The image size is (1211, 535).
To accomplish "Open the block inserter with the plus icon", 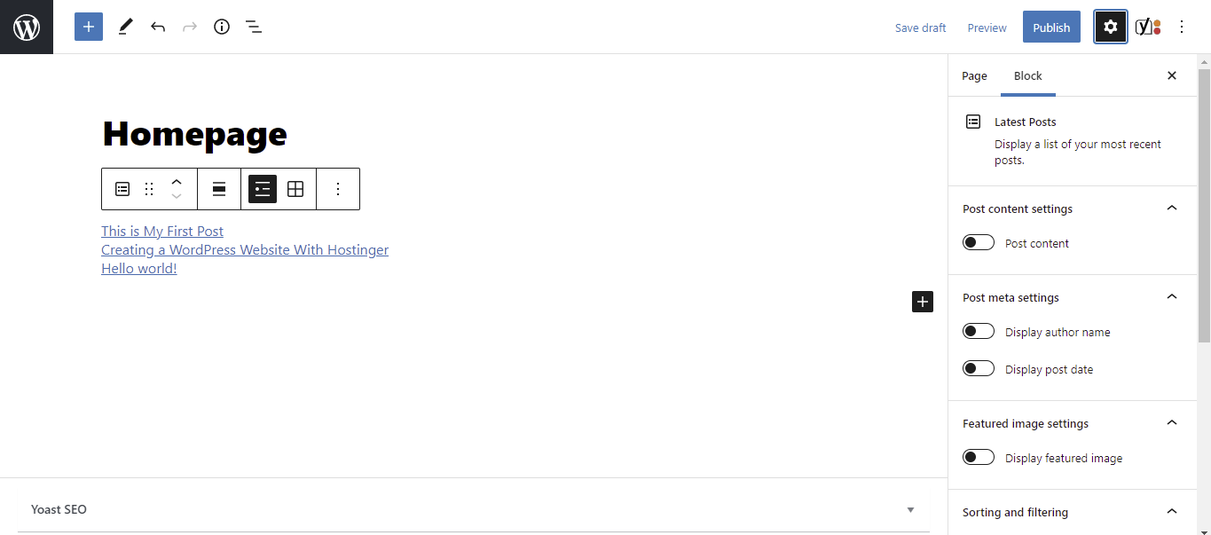I will pyautogui.click(x=88, y=27).
